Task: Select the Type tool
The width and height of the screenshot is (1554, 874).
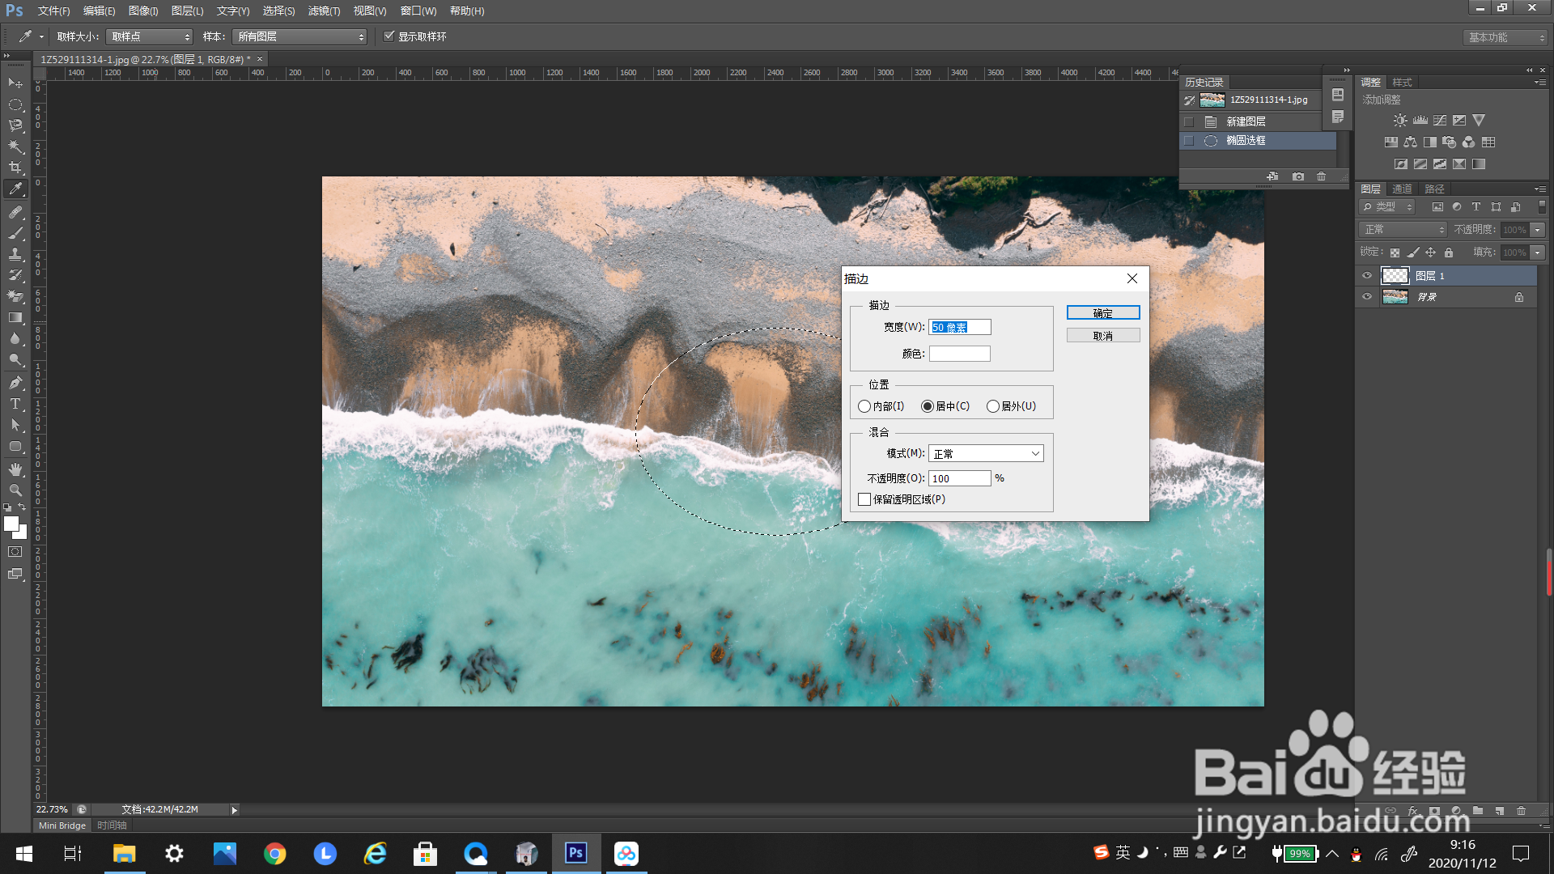Action: click(15, 404)
